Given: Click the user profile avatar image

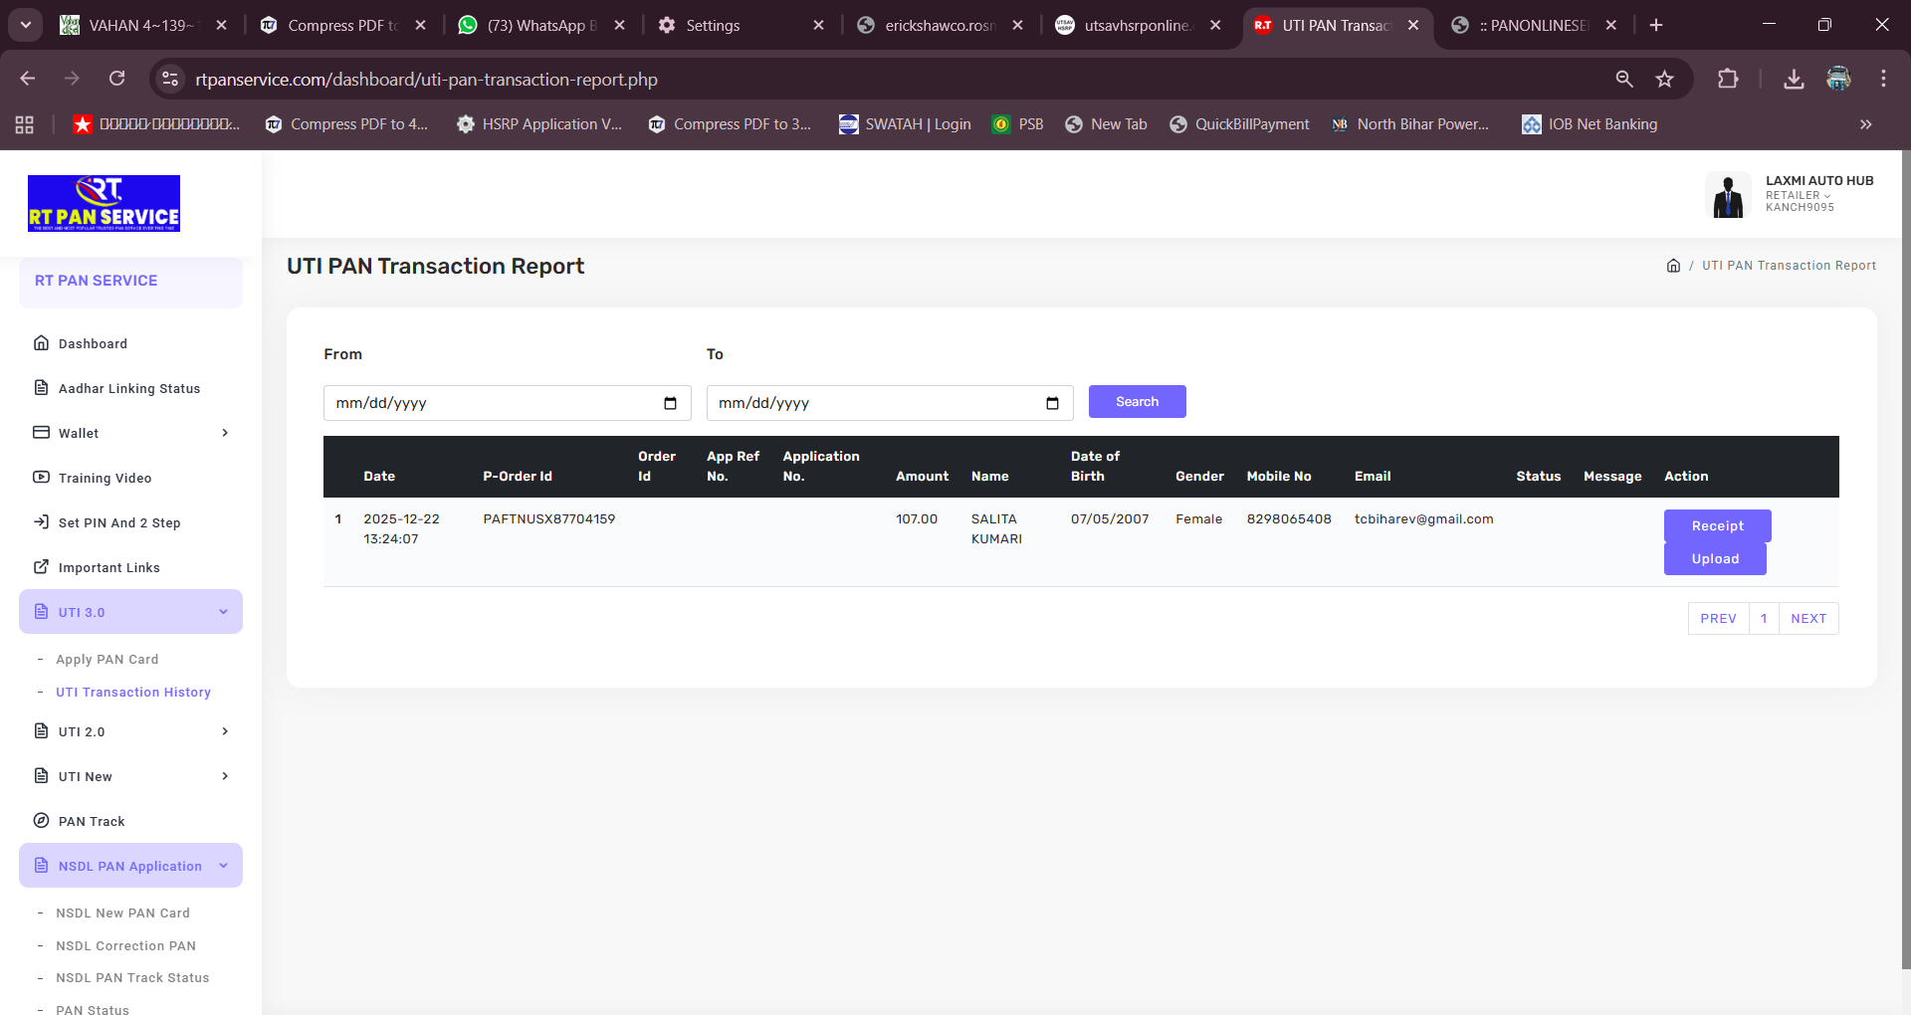Looking at the screenshot, I should point(1728,195).
